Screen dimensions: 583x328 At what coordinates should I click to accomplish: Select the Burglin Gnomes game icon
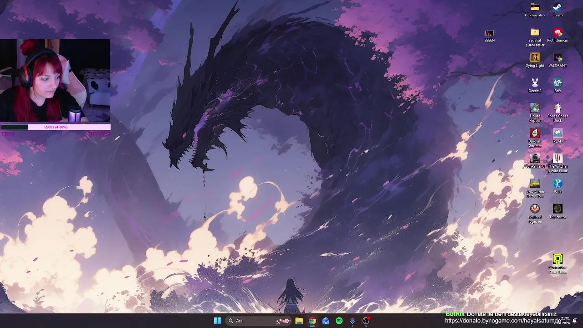(x=535, y=138)
